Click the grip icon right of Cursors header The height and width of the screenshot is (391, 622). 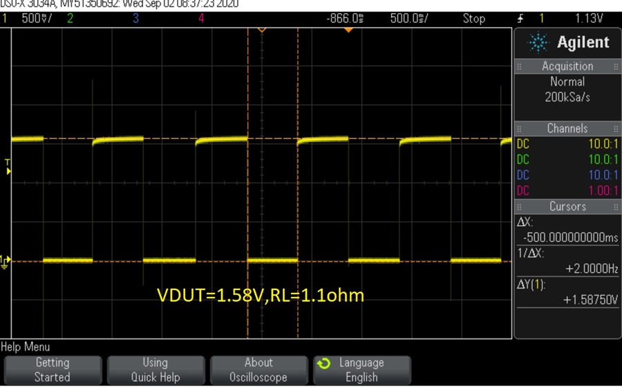(x=615, y=207)
